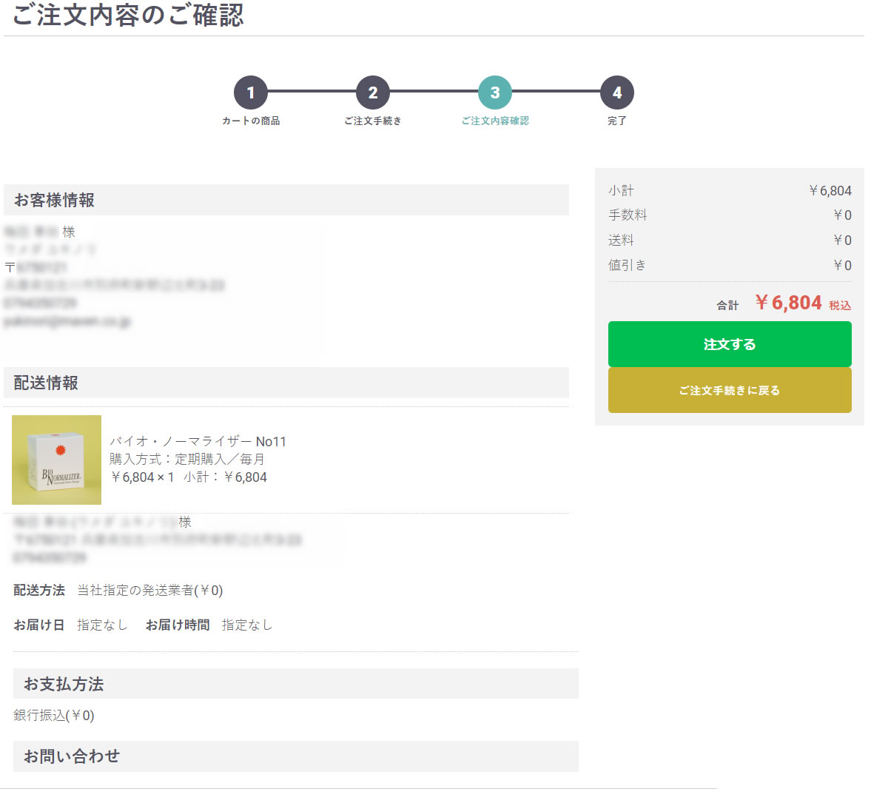Click the 定期購入／毎月 purchase method text
The image size is (871, 803).
click(x=219, y=459)
